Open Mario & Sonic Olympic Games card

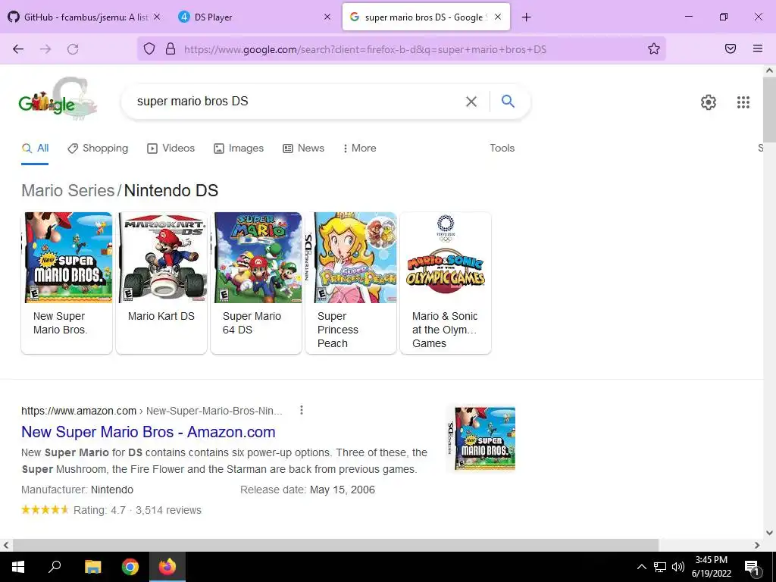tap(446, 283)
